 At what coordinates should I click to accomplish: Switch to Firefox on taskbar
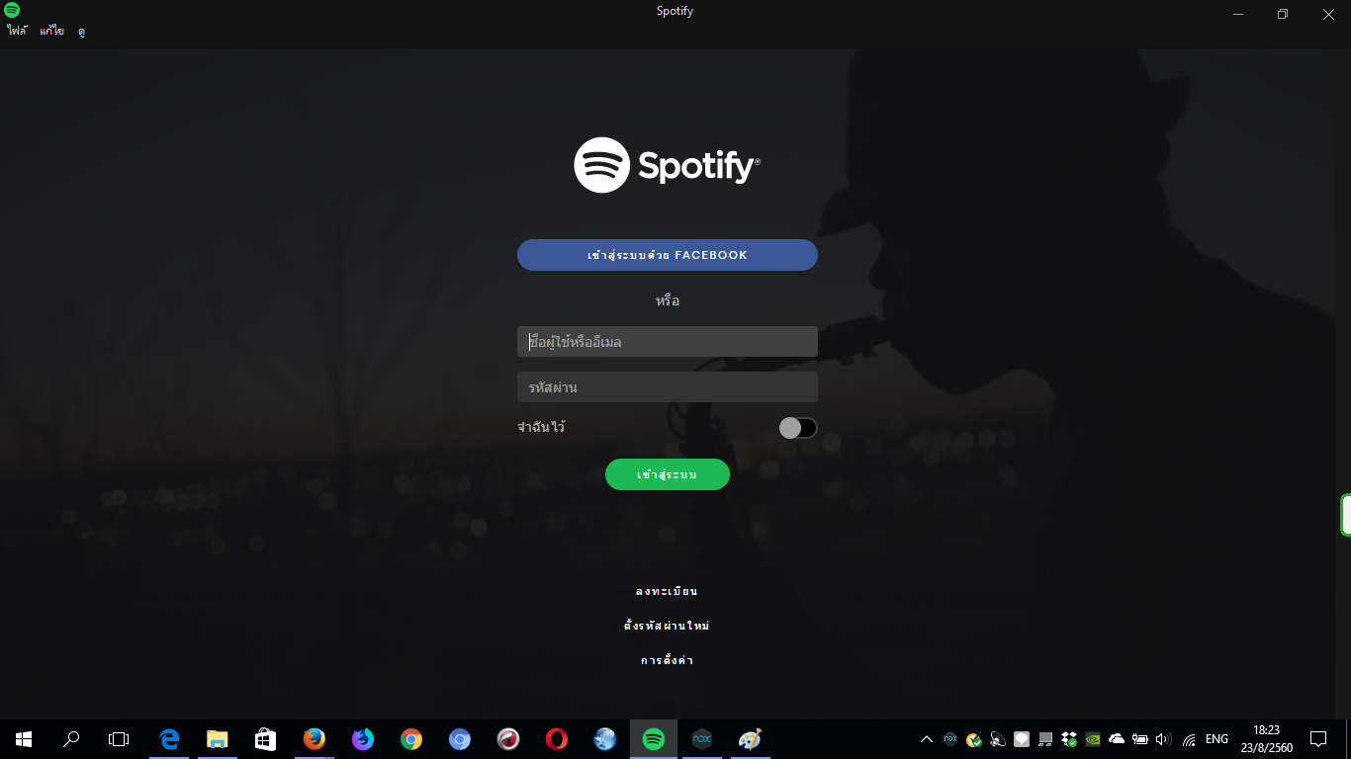[x=315, y=738]
